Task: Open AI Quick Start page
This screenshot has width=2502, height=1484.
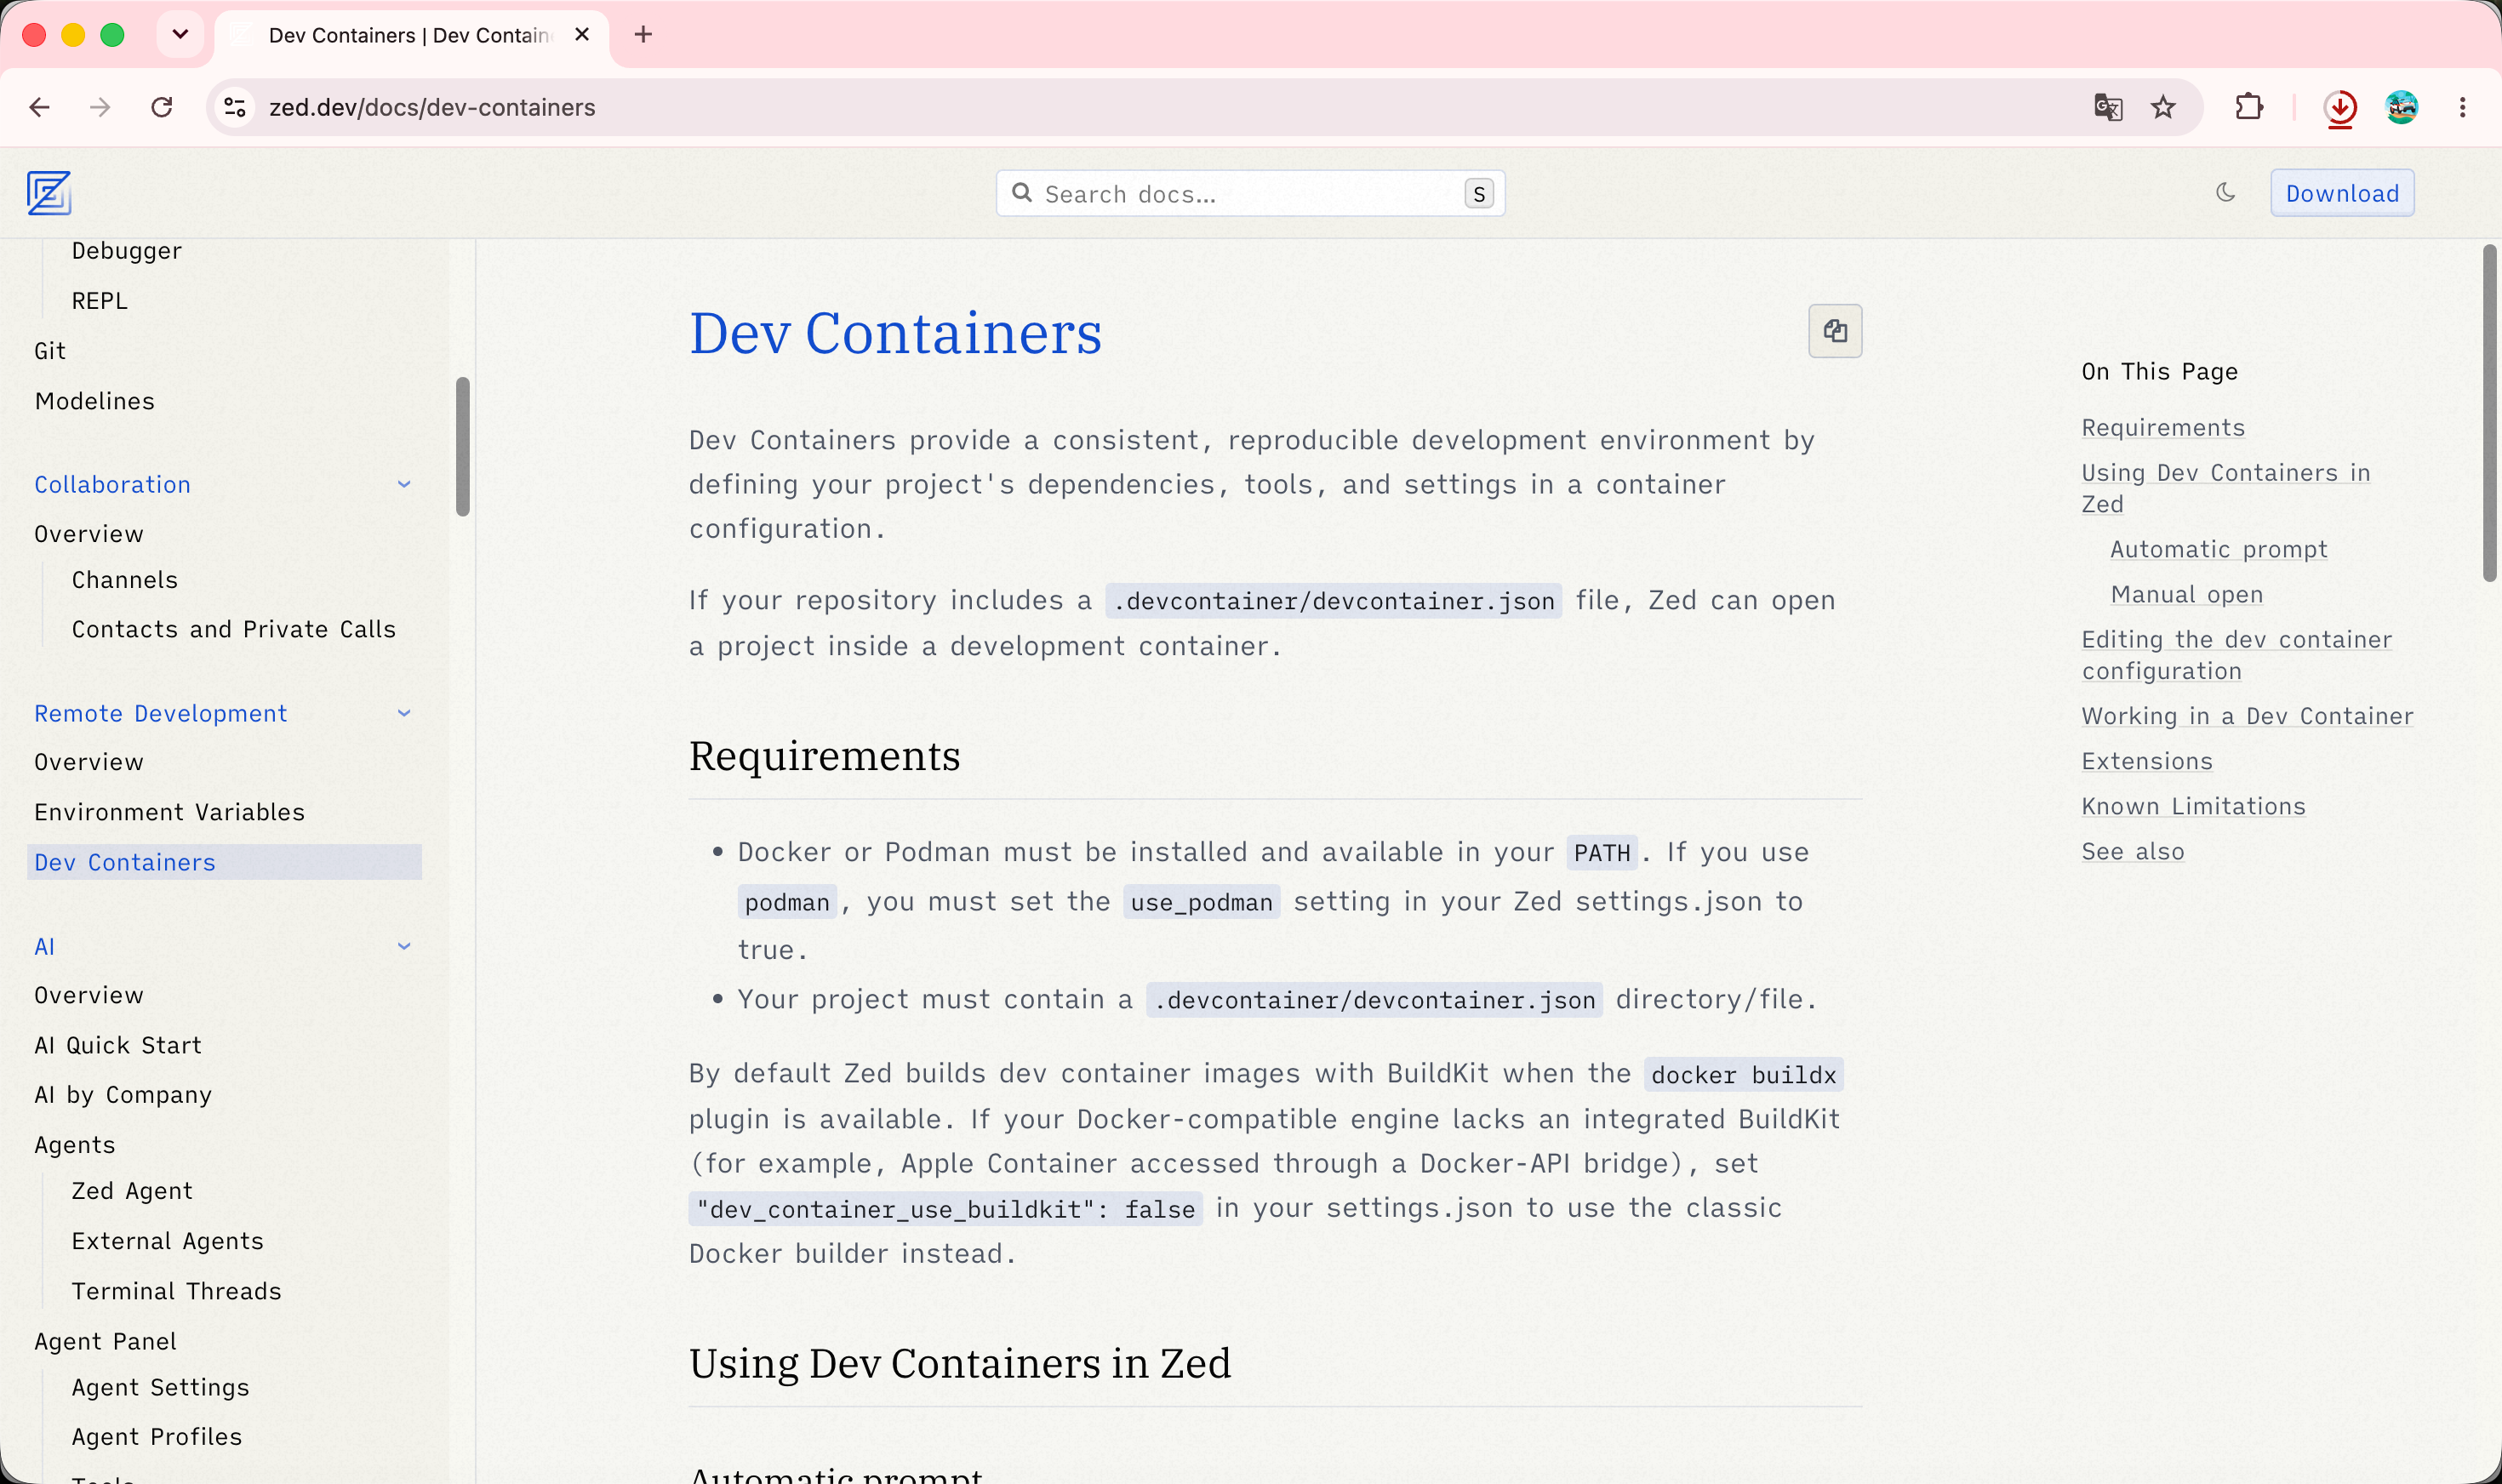Action: [x=118, y=1045]
